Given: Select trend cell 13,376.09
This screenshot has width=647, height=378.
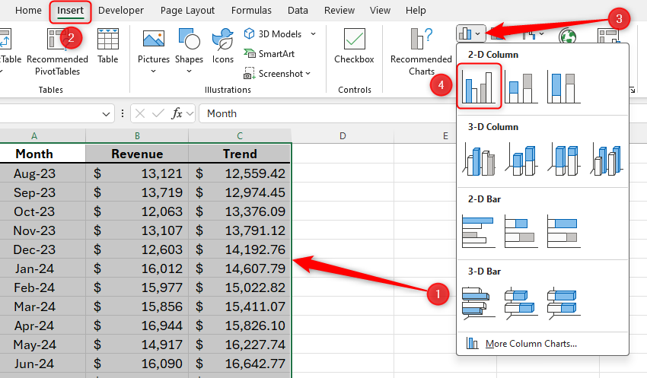Looking at the screenshot, I should [240, 211].
